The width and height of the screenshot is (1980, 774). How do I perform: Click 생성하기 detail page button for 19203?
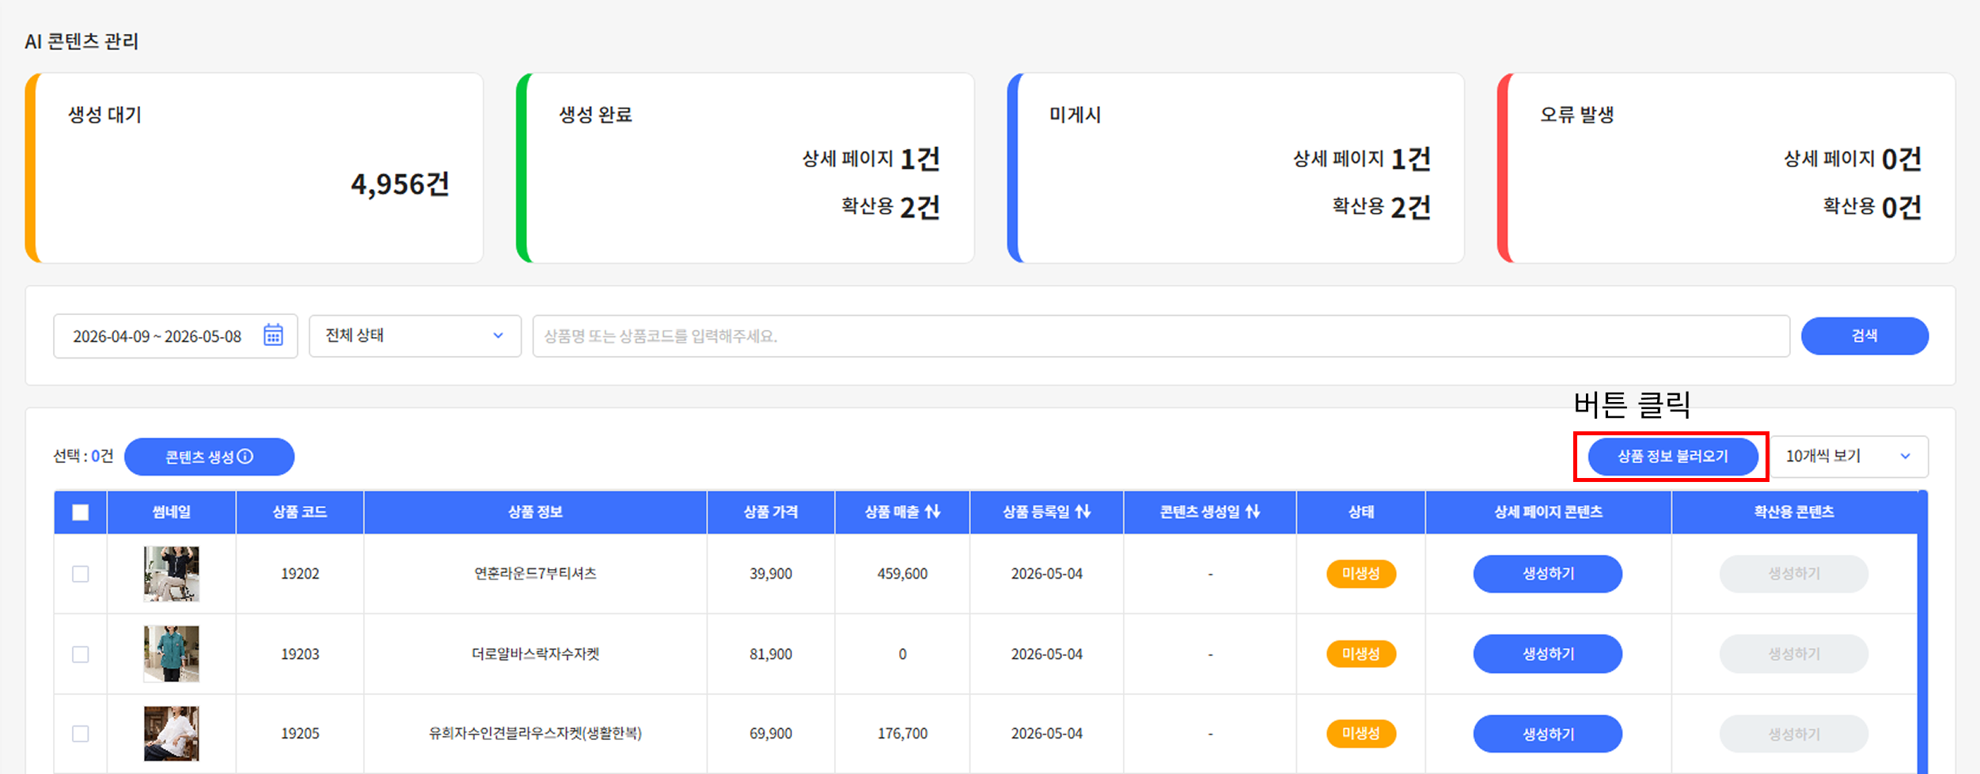1548,654
